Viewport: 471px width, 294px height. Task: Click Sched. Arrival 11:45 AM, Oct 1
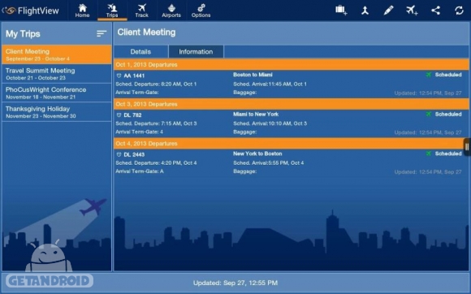pos(270,84)
